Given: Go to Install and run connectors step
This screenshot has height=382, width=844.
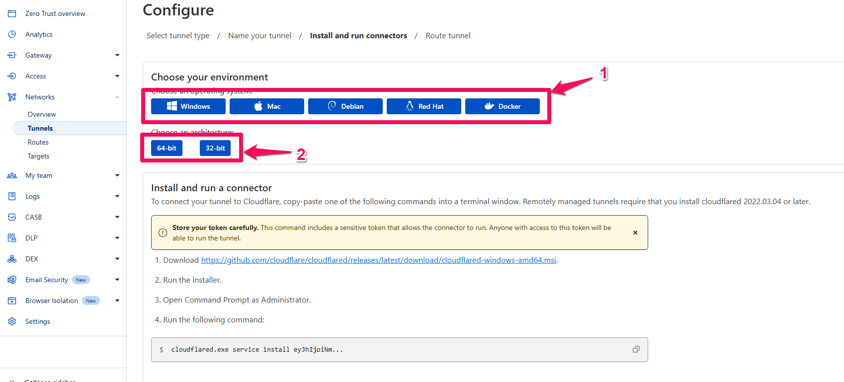Looking at the screenshot, I should click(x=358, y=36).
